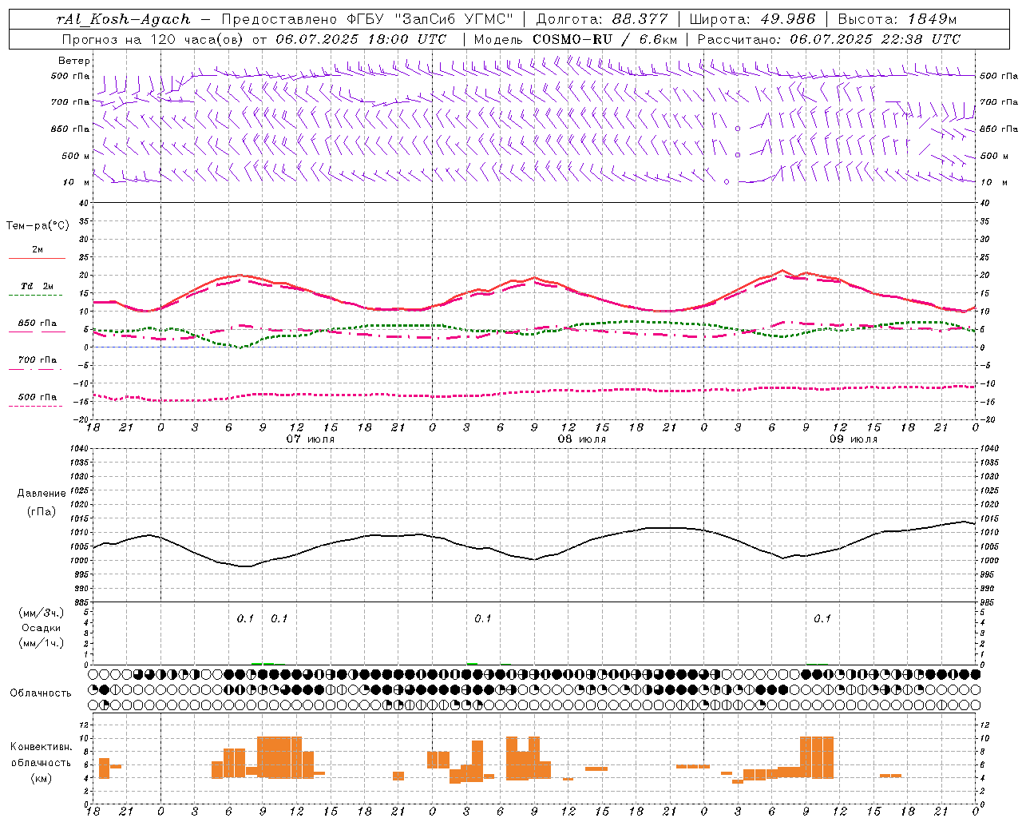Click the model label COSMO-RU / 6.6км
This screenshot has height=818, width=1022.
(x=605, y=39)
